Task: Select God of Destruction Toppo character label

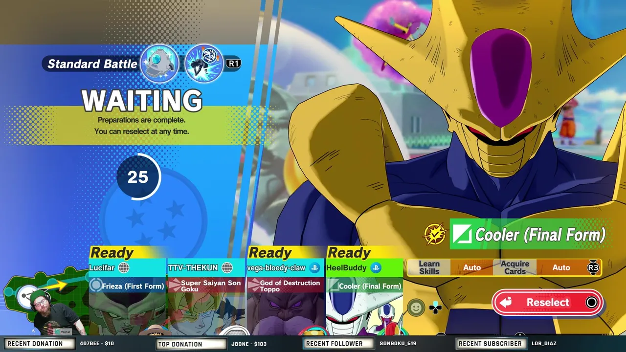Action: tap(290, 286)
